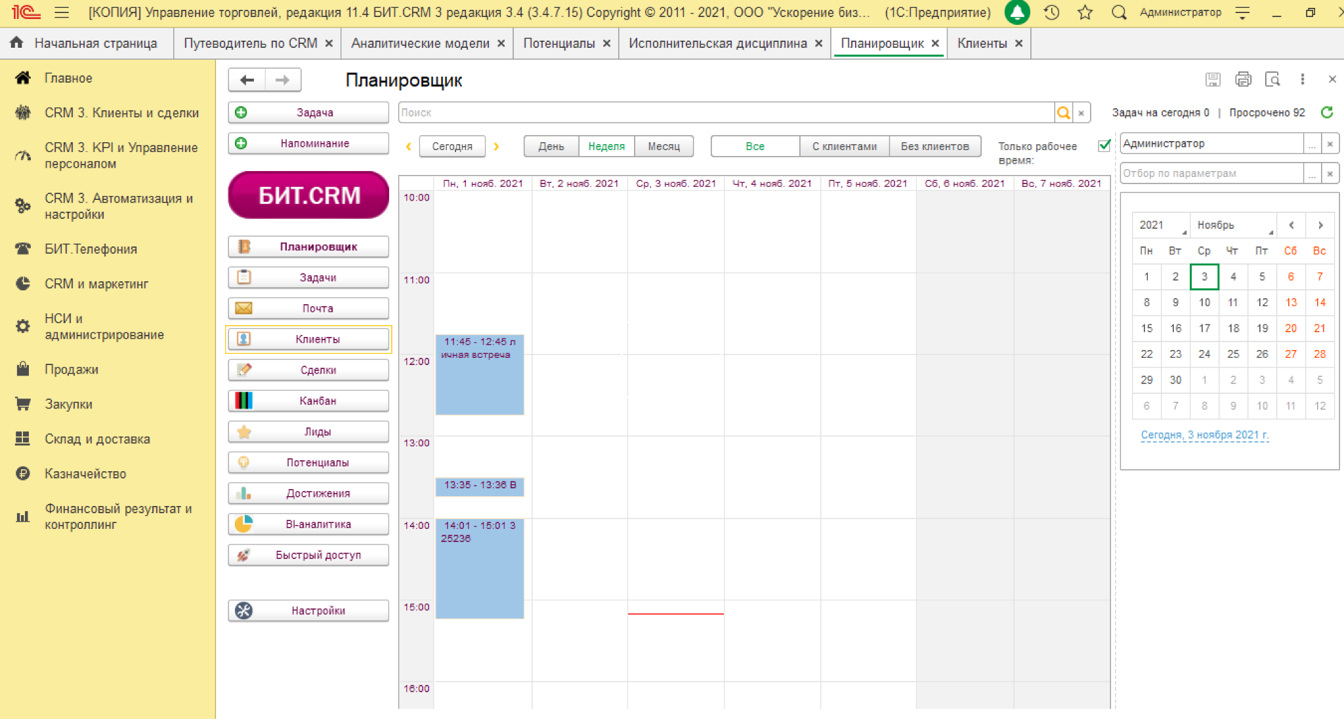Switch to the Потенциалы tab

[558, 43]
